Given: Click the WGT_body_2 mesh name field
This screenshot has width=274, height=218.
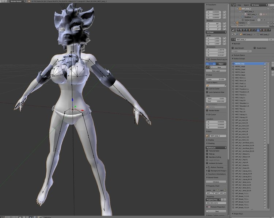Looking at the screenshot, I should point(252,40).
